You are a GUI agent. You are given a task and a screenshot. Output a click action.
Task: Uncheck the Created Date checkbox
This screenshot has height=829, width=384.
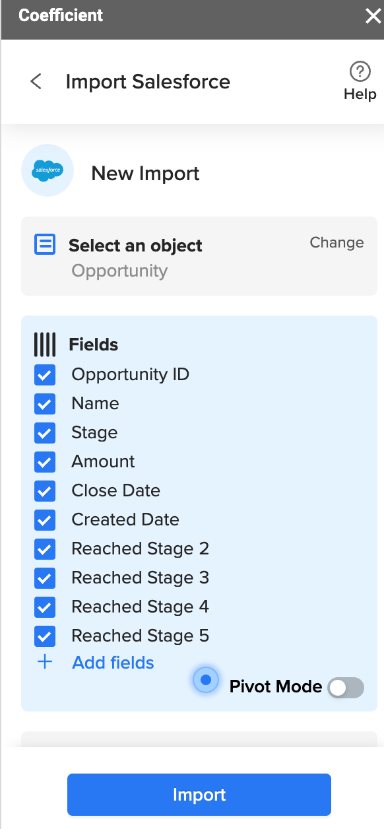(45, 520)
